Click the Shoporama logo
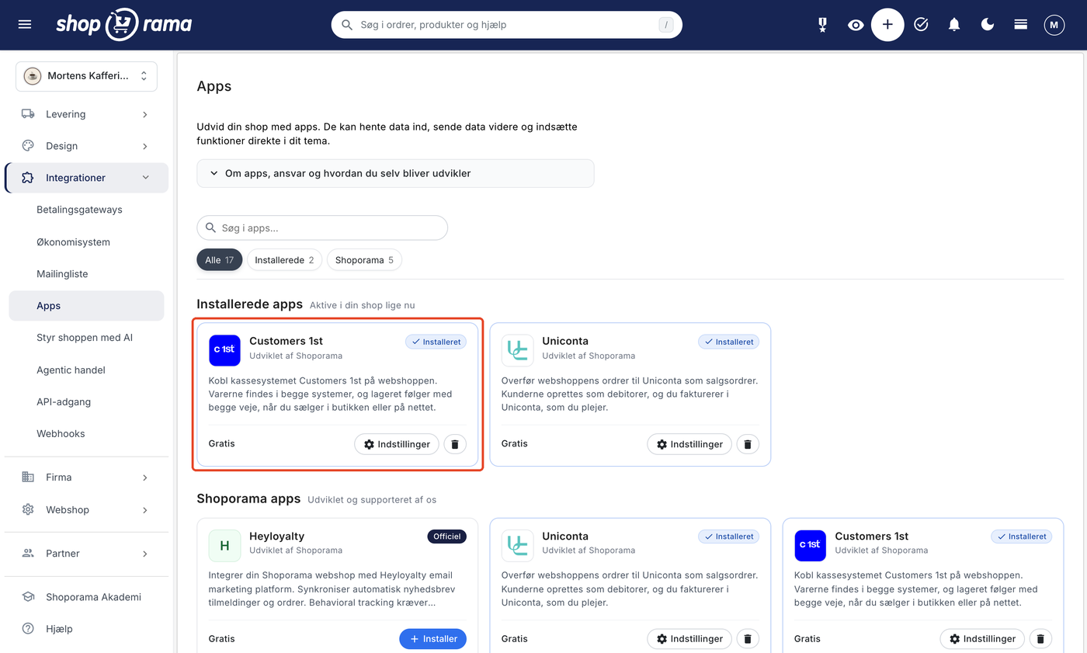 click(123, 25)
